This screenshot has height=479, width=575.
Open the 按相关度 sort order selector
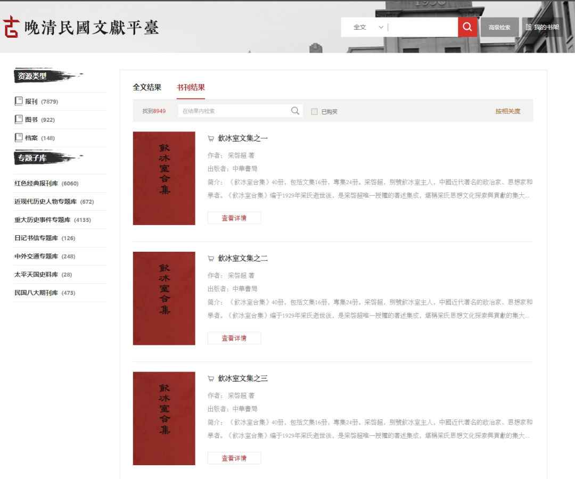click(x=507, y=111)
